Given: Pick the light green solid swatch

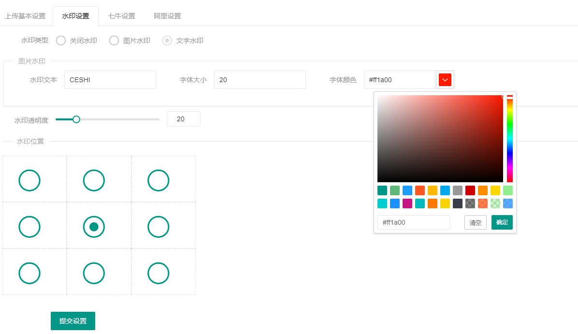Looking at the screenshot, I should pos(507,190).
